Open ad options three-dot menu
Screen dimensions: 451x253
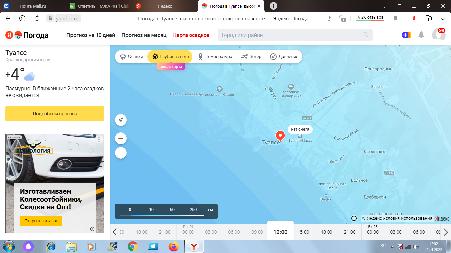(99, 139)
